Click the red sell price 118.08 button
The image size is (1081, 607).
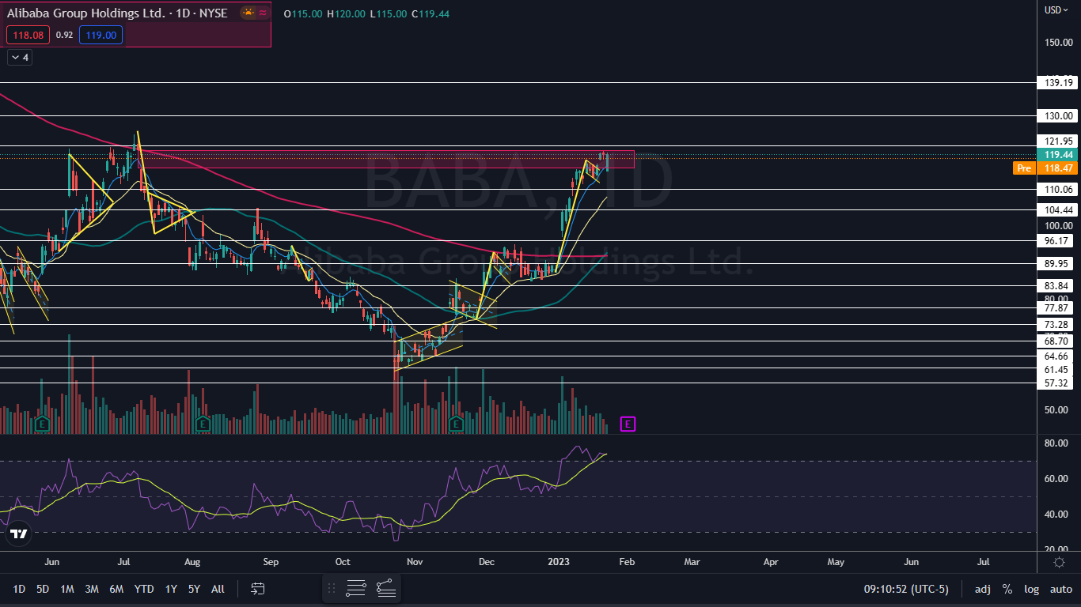[x=28, y=35]
